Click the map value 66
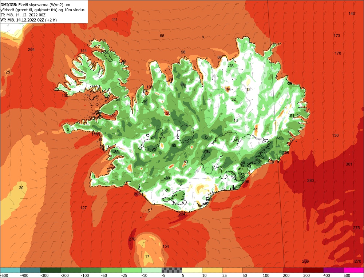Screen dimensions: 364x278 click(x=162, y=36)
